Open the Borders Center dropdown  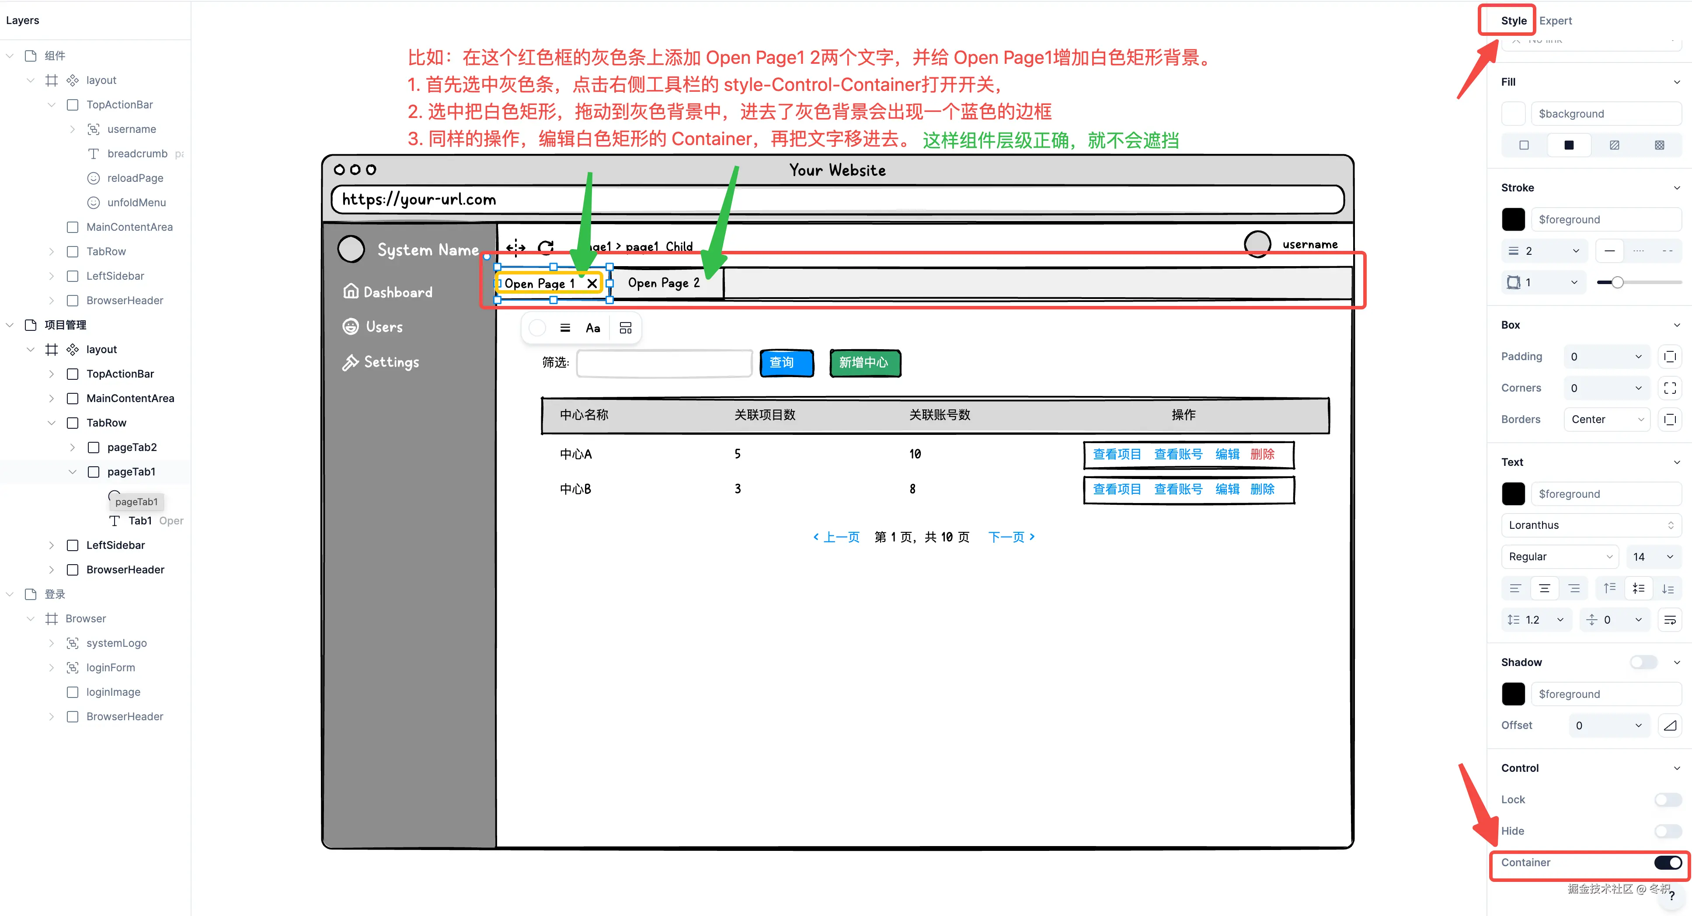click(1607, 420)
